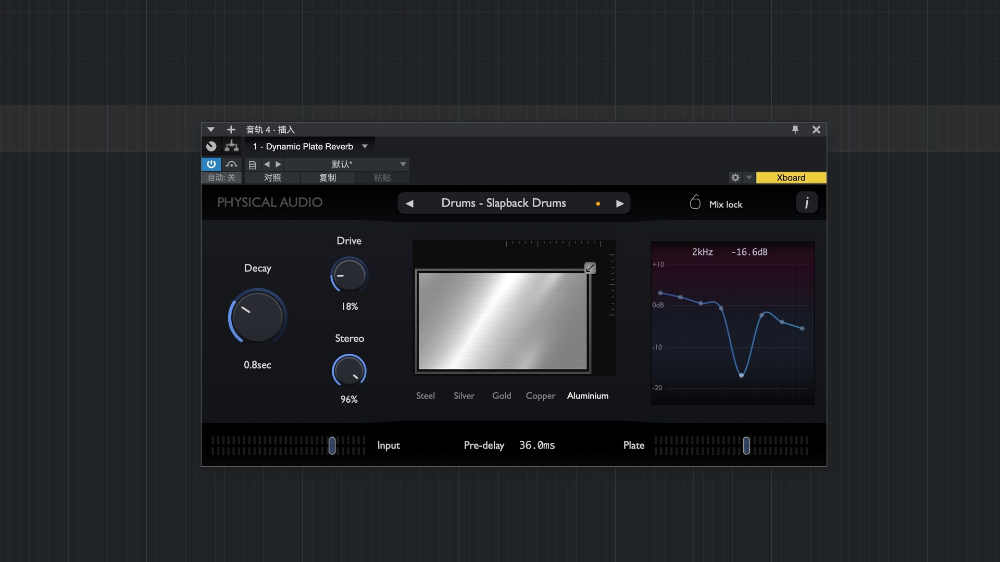Click the Drive knob
The height and width of the screenshot is (562, 1000).
point(349,275)
